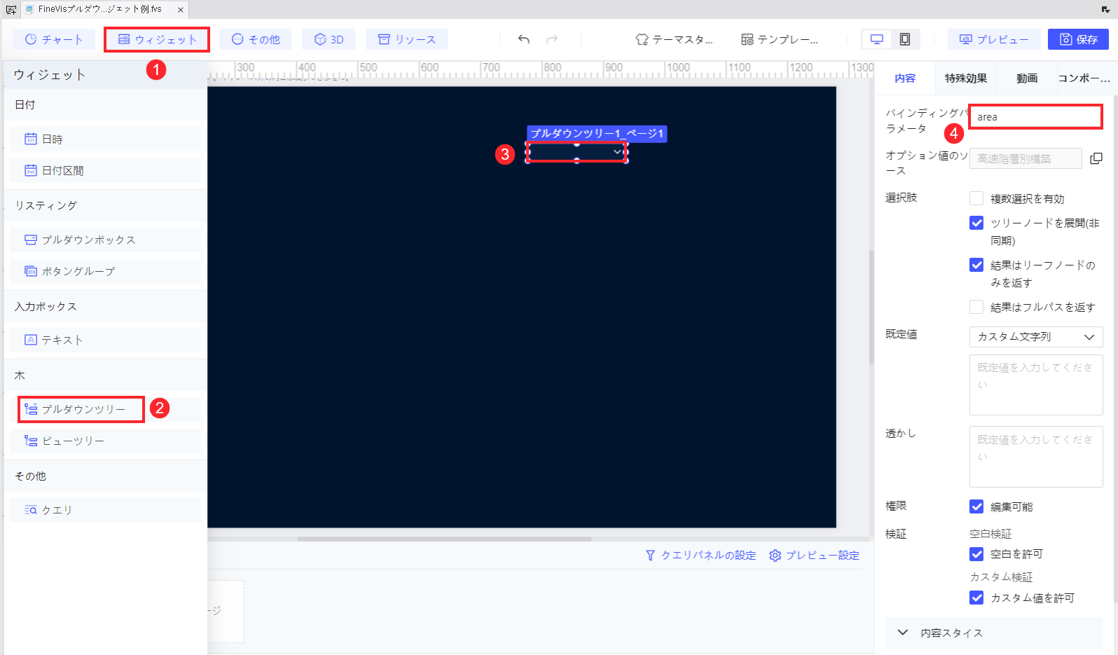This screenshot has height=655, width=1118.
Task: Toggle ツリーノードを展開(非同期) checkbox
Action: (x=976, y=223)
